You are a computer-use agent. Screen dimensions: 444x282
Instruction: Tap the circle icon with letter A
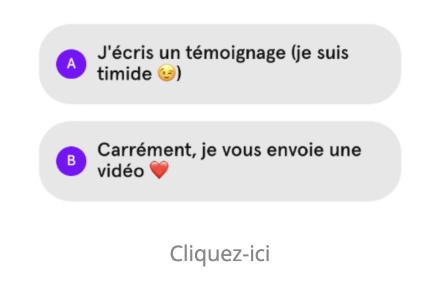tap(71, 64)
